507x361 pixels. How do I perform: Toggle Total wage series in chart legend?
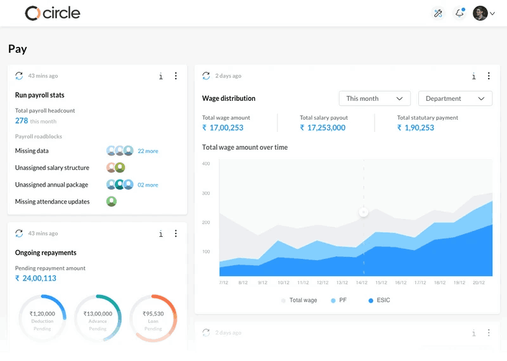pyautogui.click(x=299, y=301)
